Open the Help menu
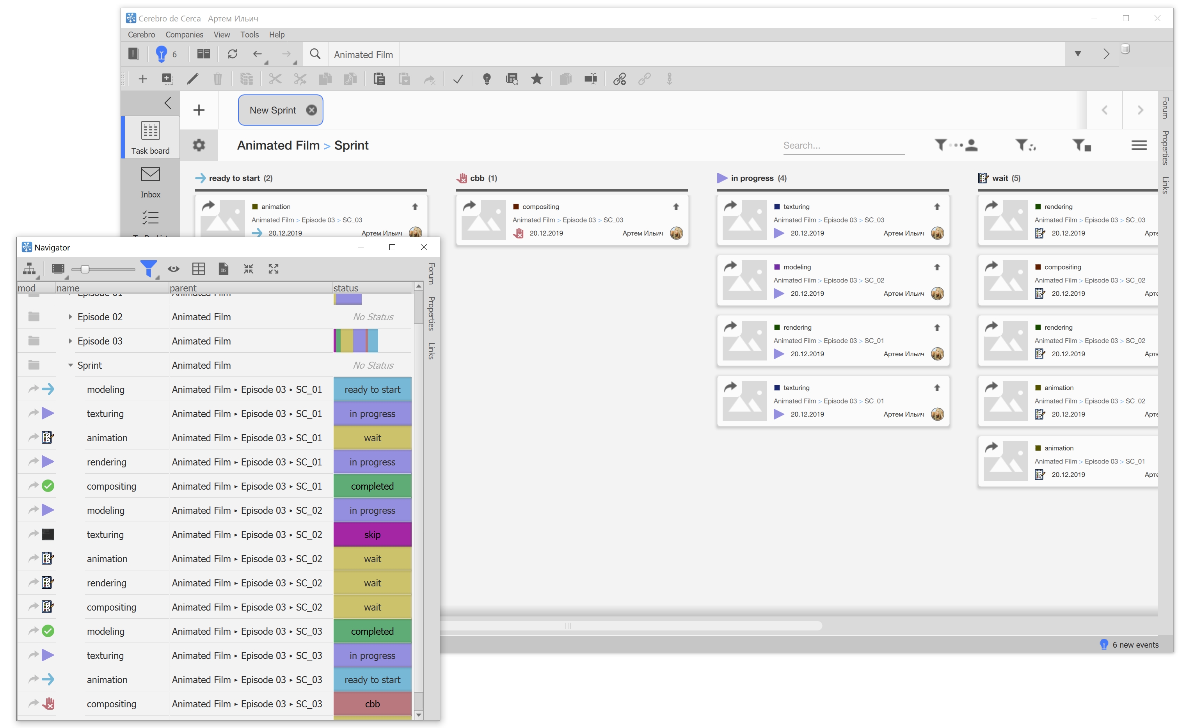The height and width of the screenshot is (728, 1194). click(x=277, y=34)
